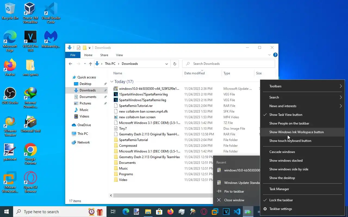348x217 pixels.
Task: Sort by the Date modified column header
Action: (x=202, y=73)
